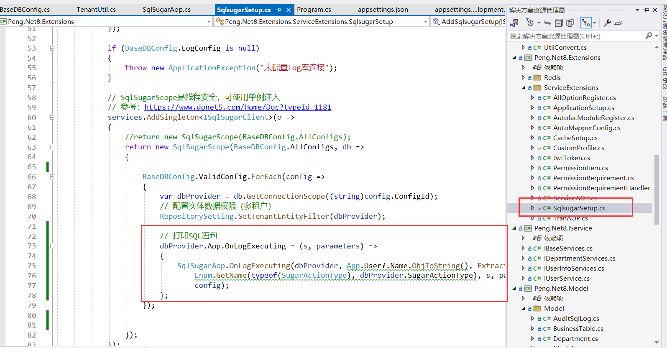Expand the AllOptionRegister.cs node
This screenshot has width=667, height=348.
pos(532,98)
